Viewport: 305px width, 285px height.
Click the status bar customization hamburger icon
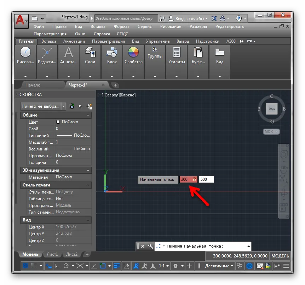pyautogui.click(x=286, y=266)
